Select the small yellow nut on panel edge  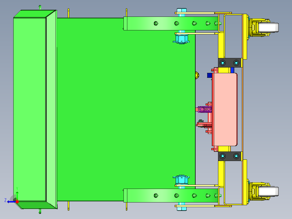point(197,75)
